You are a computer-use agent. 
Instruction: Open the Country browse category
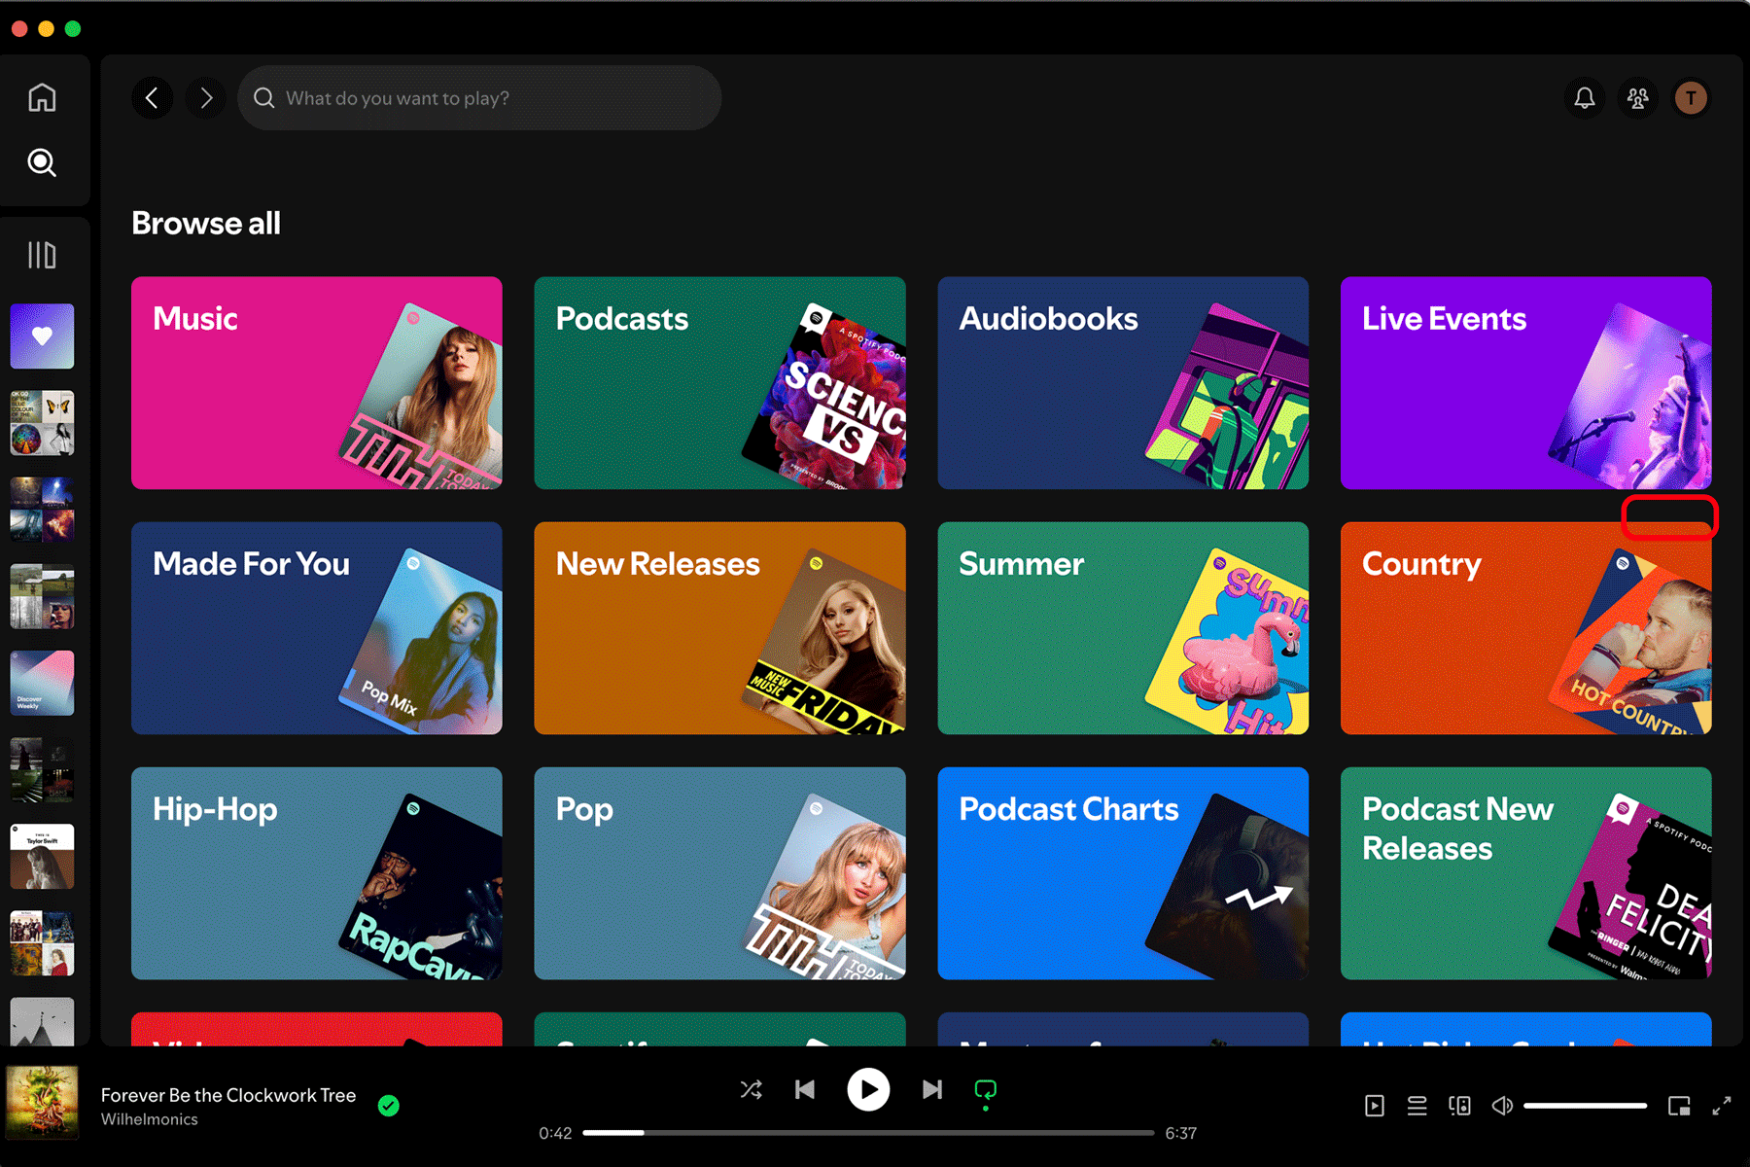[x=1524, y=627]
